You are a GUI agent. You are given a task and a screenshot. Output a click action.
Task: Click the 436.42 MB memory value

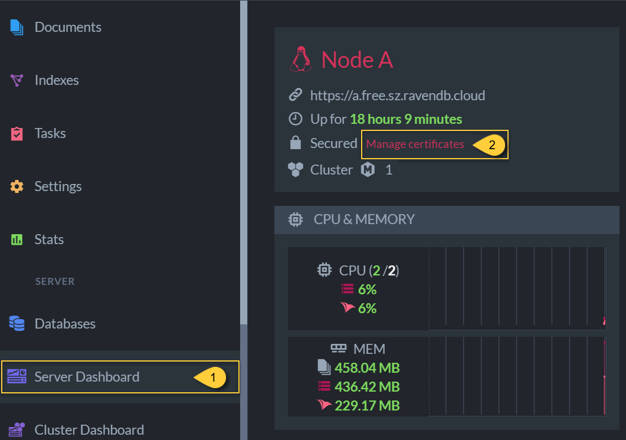point(367,386)
